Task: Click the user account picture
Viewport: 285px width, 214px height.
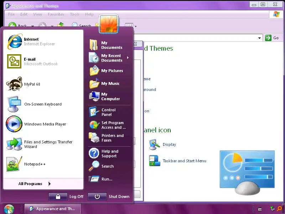Action: (x=109, y=24)
